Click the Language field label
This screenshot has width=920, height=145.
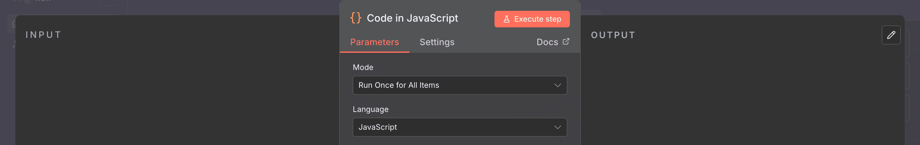[370, 109]
